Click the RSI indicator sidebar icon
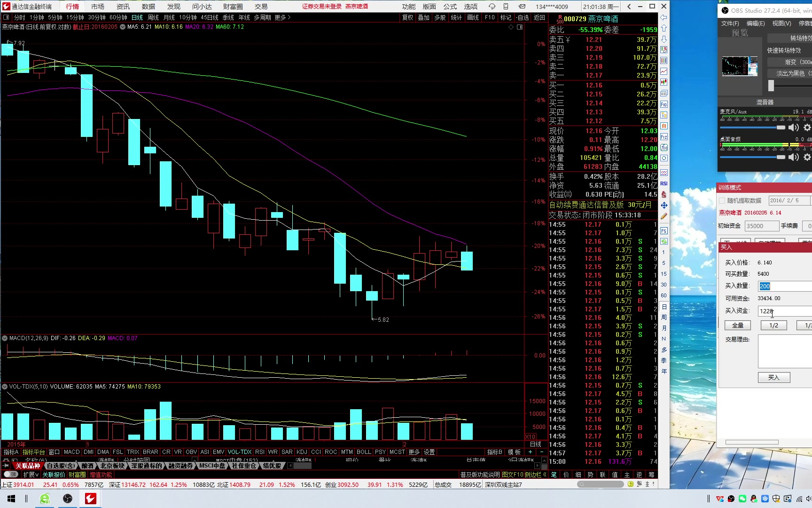The width and height of the screenshot is (812, 508). [664, 183]
